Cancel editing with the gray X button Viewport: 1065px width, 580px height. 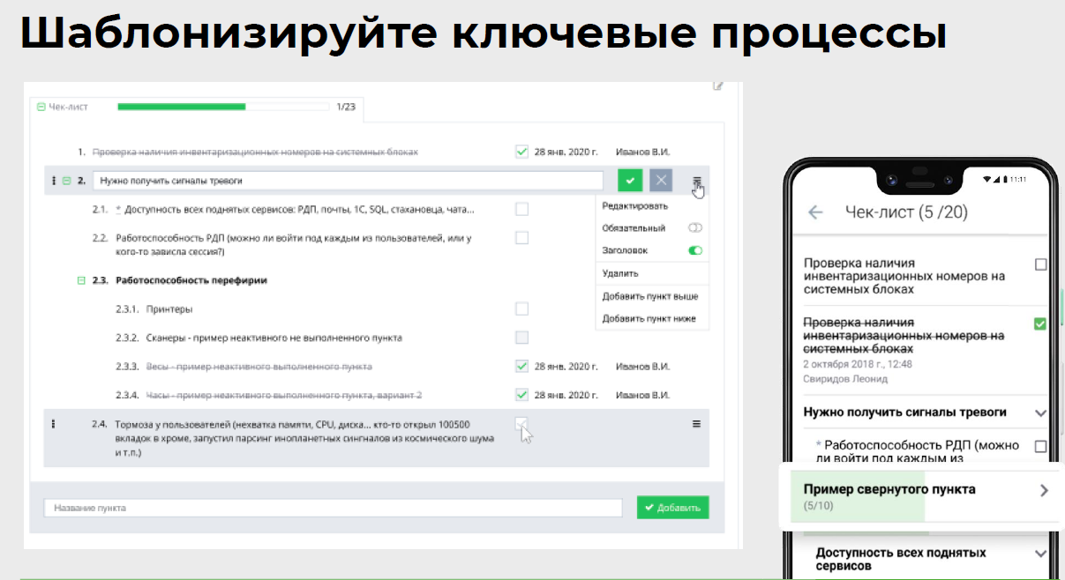click(x=661, y=181)
